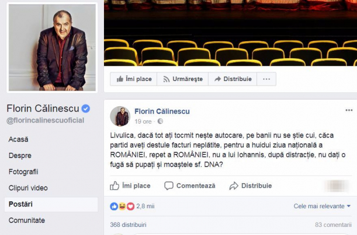Expand the Cele mai relevante sort dropdown
357x235 pixels.
click(322, 206)
